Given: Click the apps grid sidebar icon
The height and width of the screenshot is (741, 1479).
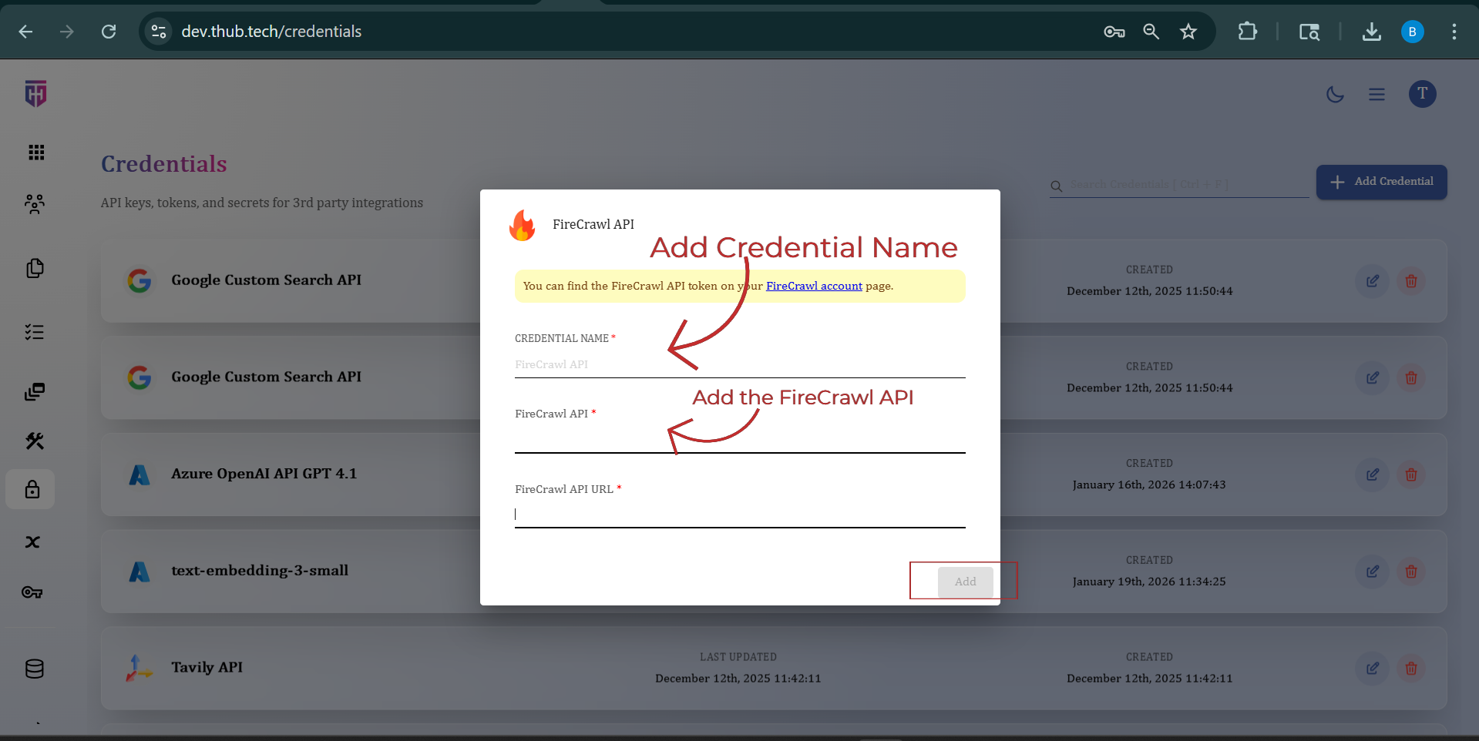Looking at the screenshot, I should 35,153.
